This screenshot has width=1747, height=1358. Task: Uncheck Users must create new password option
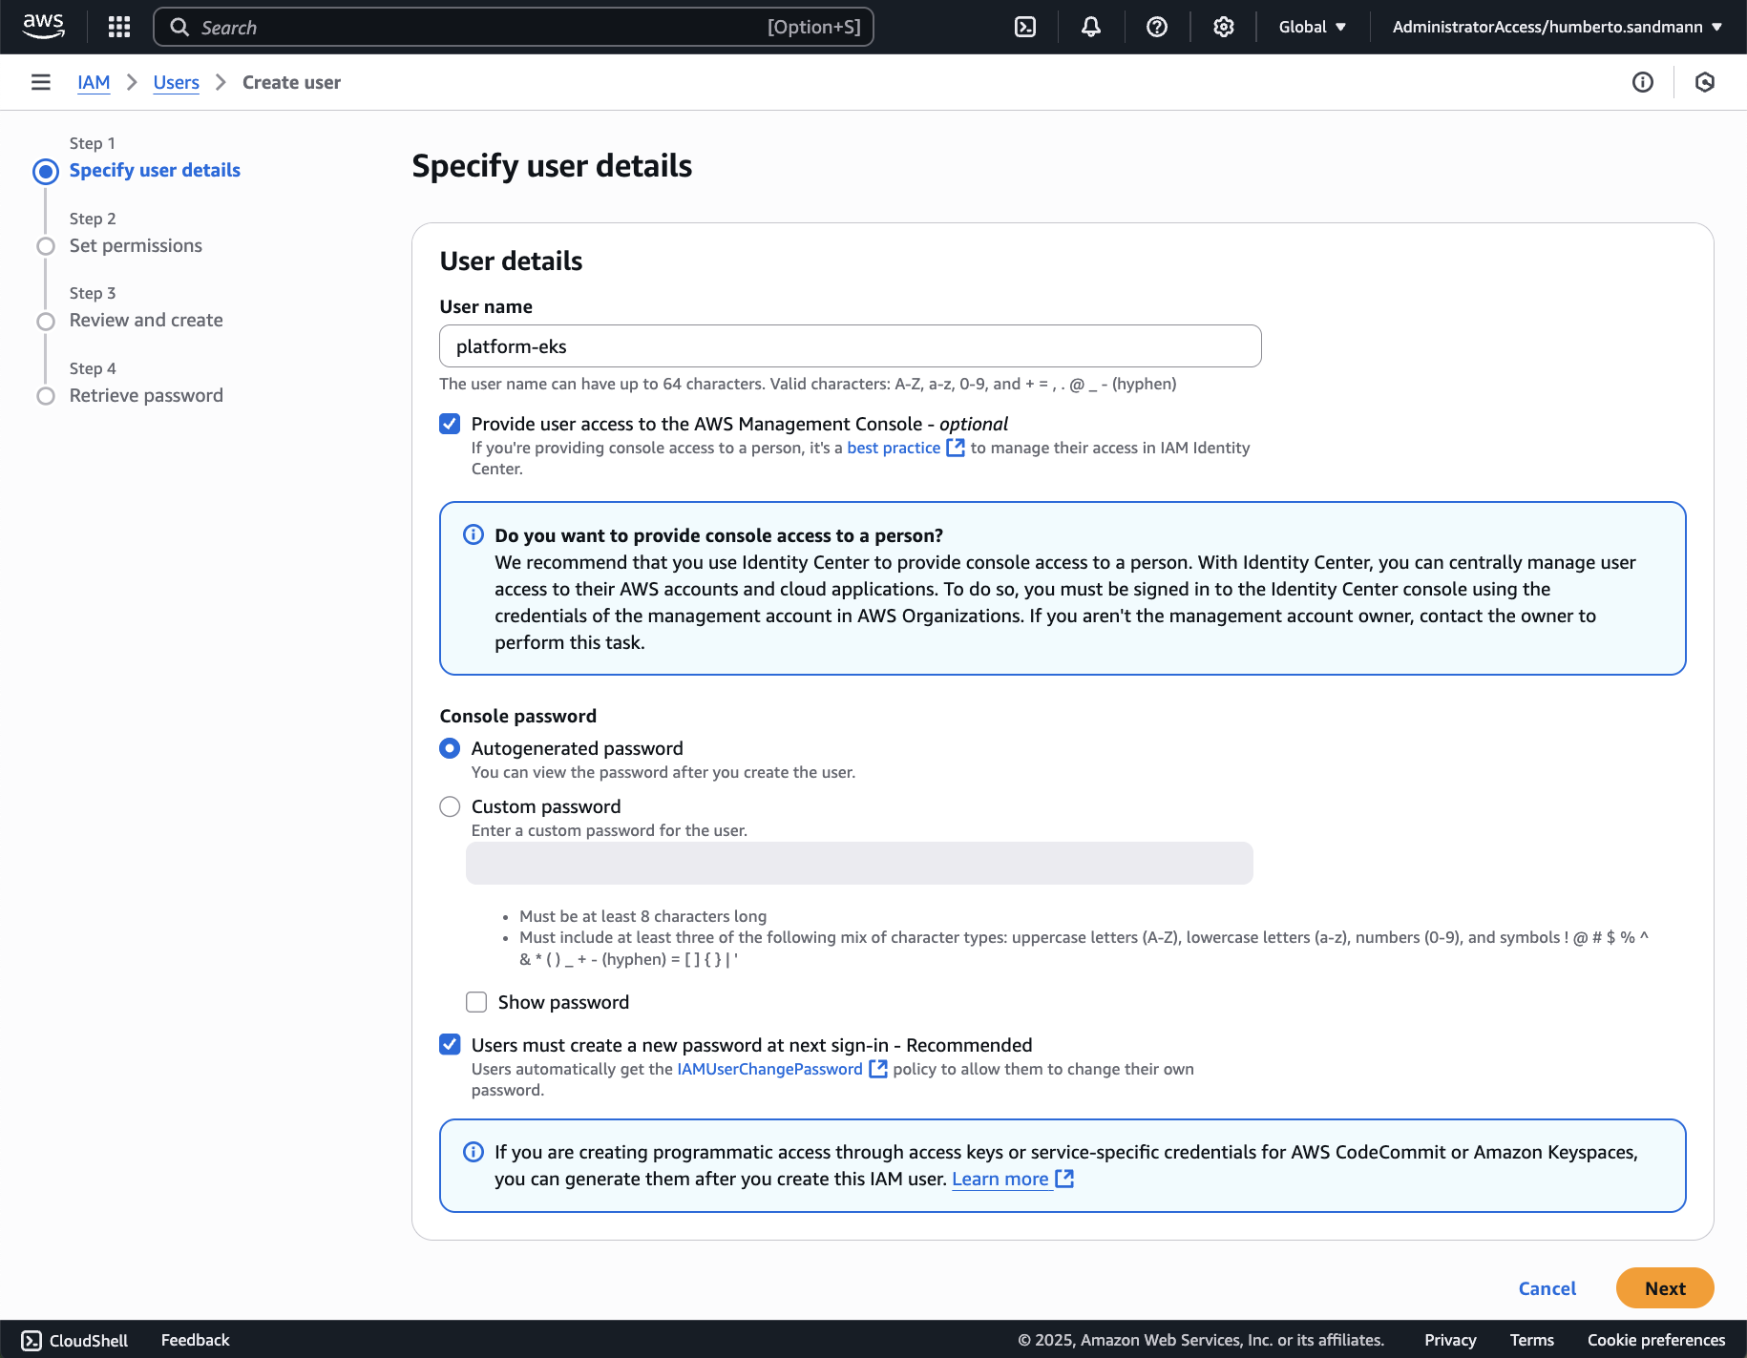450,1045
